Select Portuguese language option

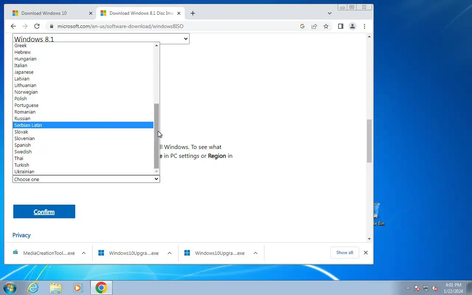click(x=83, y=105)
